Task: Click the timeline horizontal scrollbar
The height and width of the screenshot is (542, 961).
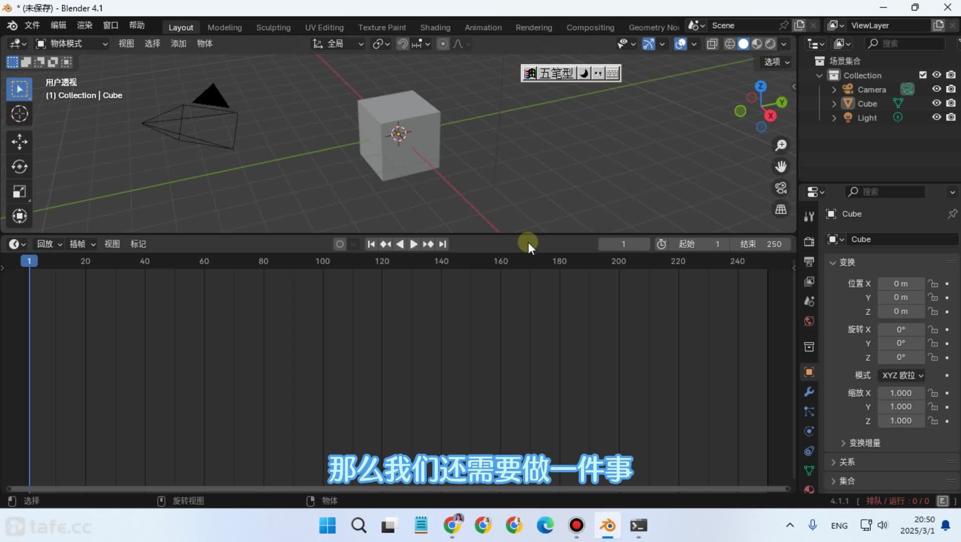Action: coord(397,488)
